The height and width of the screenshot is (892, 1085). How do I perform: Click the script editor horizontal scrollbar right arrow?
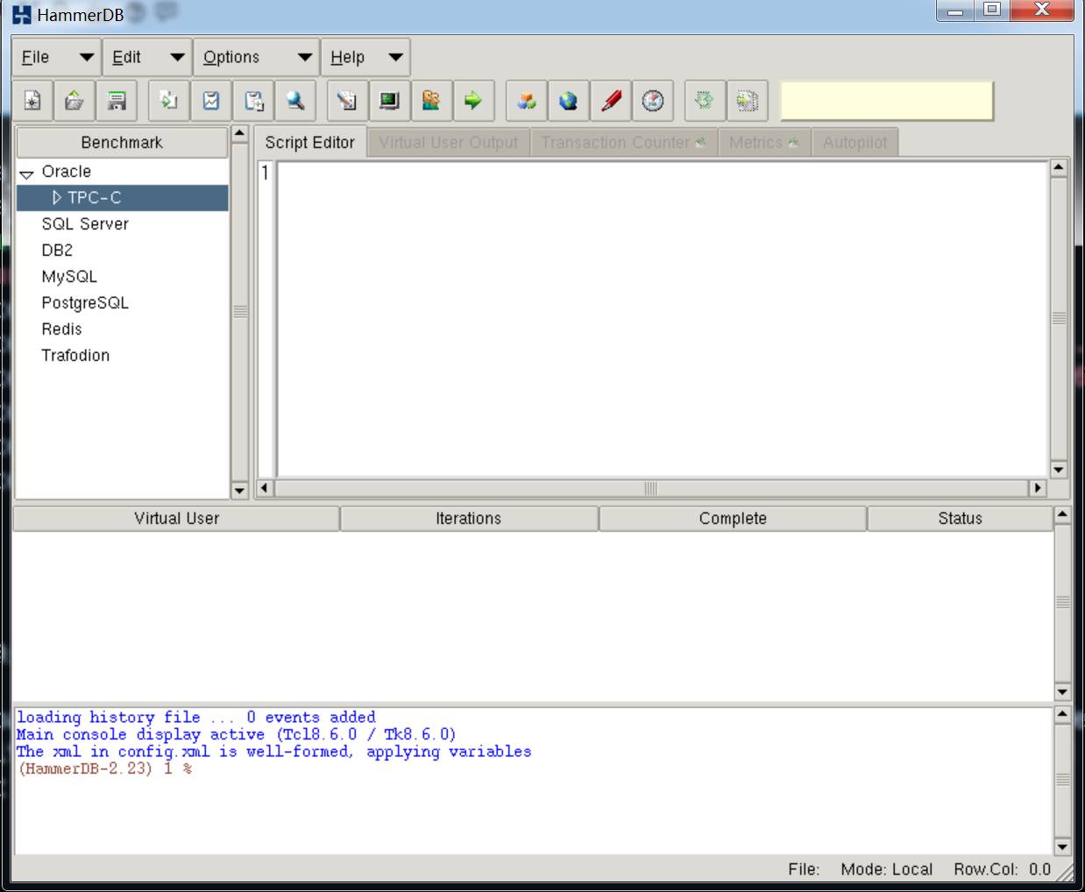1038,488
